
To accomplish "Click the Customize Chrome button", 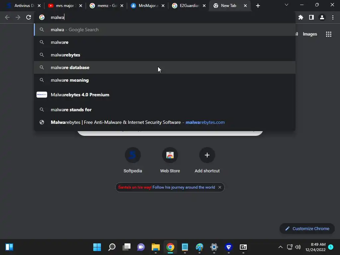I will click(307, 228).
